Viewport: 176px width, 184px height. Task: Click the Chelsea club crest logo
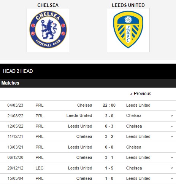click(x=48, y=30)
